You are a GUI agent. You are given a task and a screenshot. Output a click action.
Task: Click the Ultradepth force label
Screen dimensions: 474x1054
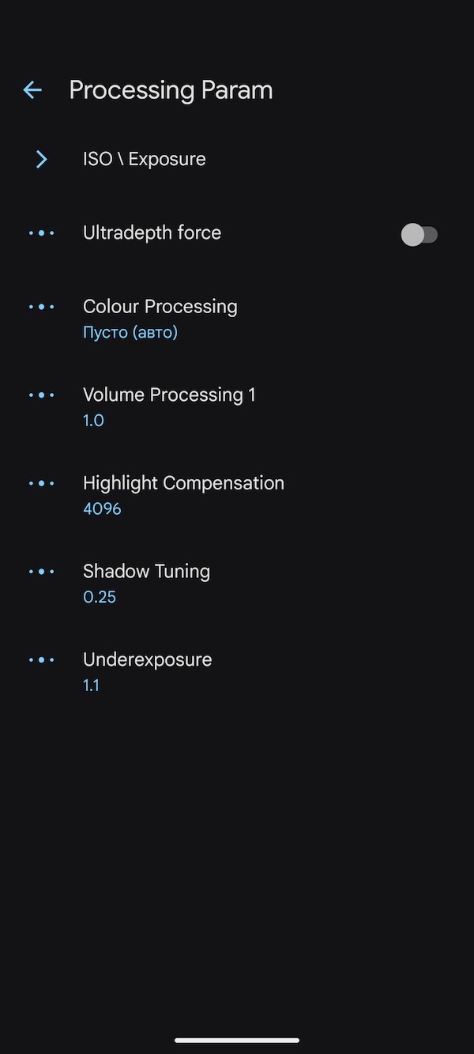(152, 233)
